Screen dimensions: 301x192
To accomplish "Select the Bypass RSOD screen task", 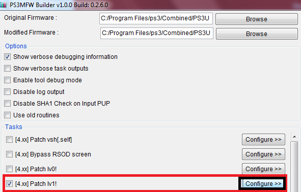I will coord(9,154).
